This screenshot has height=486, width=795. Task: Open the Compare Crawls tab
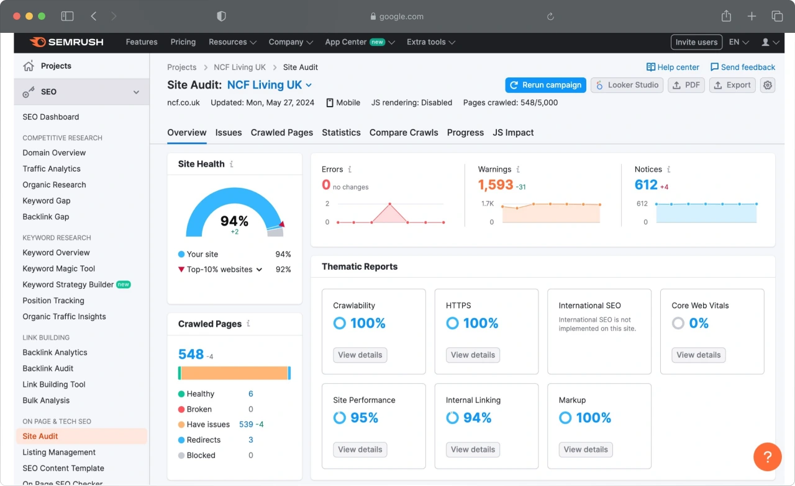404,133
